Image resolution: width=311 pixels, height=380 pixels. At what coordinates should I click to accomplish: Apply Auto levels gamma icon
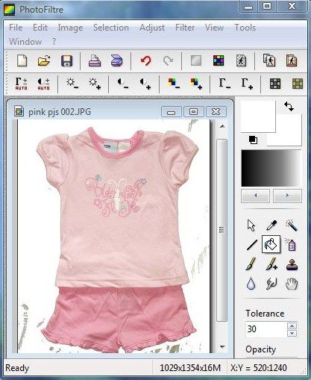pyautogui.click(x=22, y=84)
